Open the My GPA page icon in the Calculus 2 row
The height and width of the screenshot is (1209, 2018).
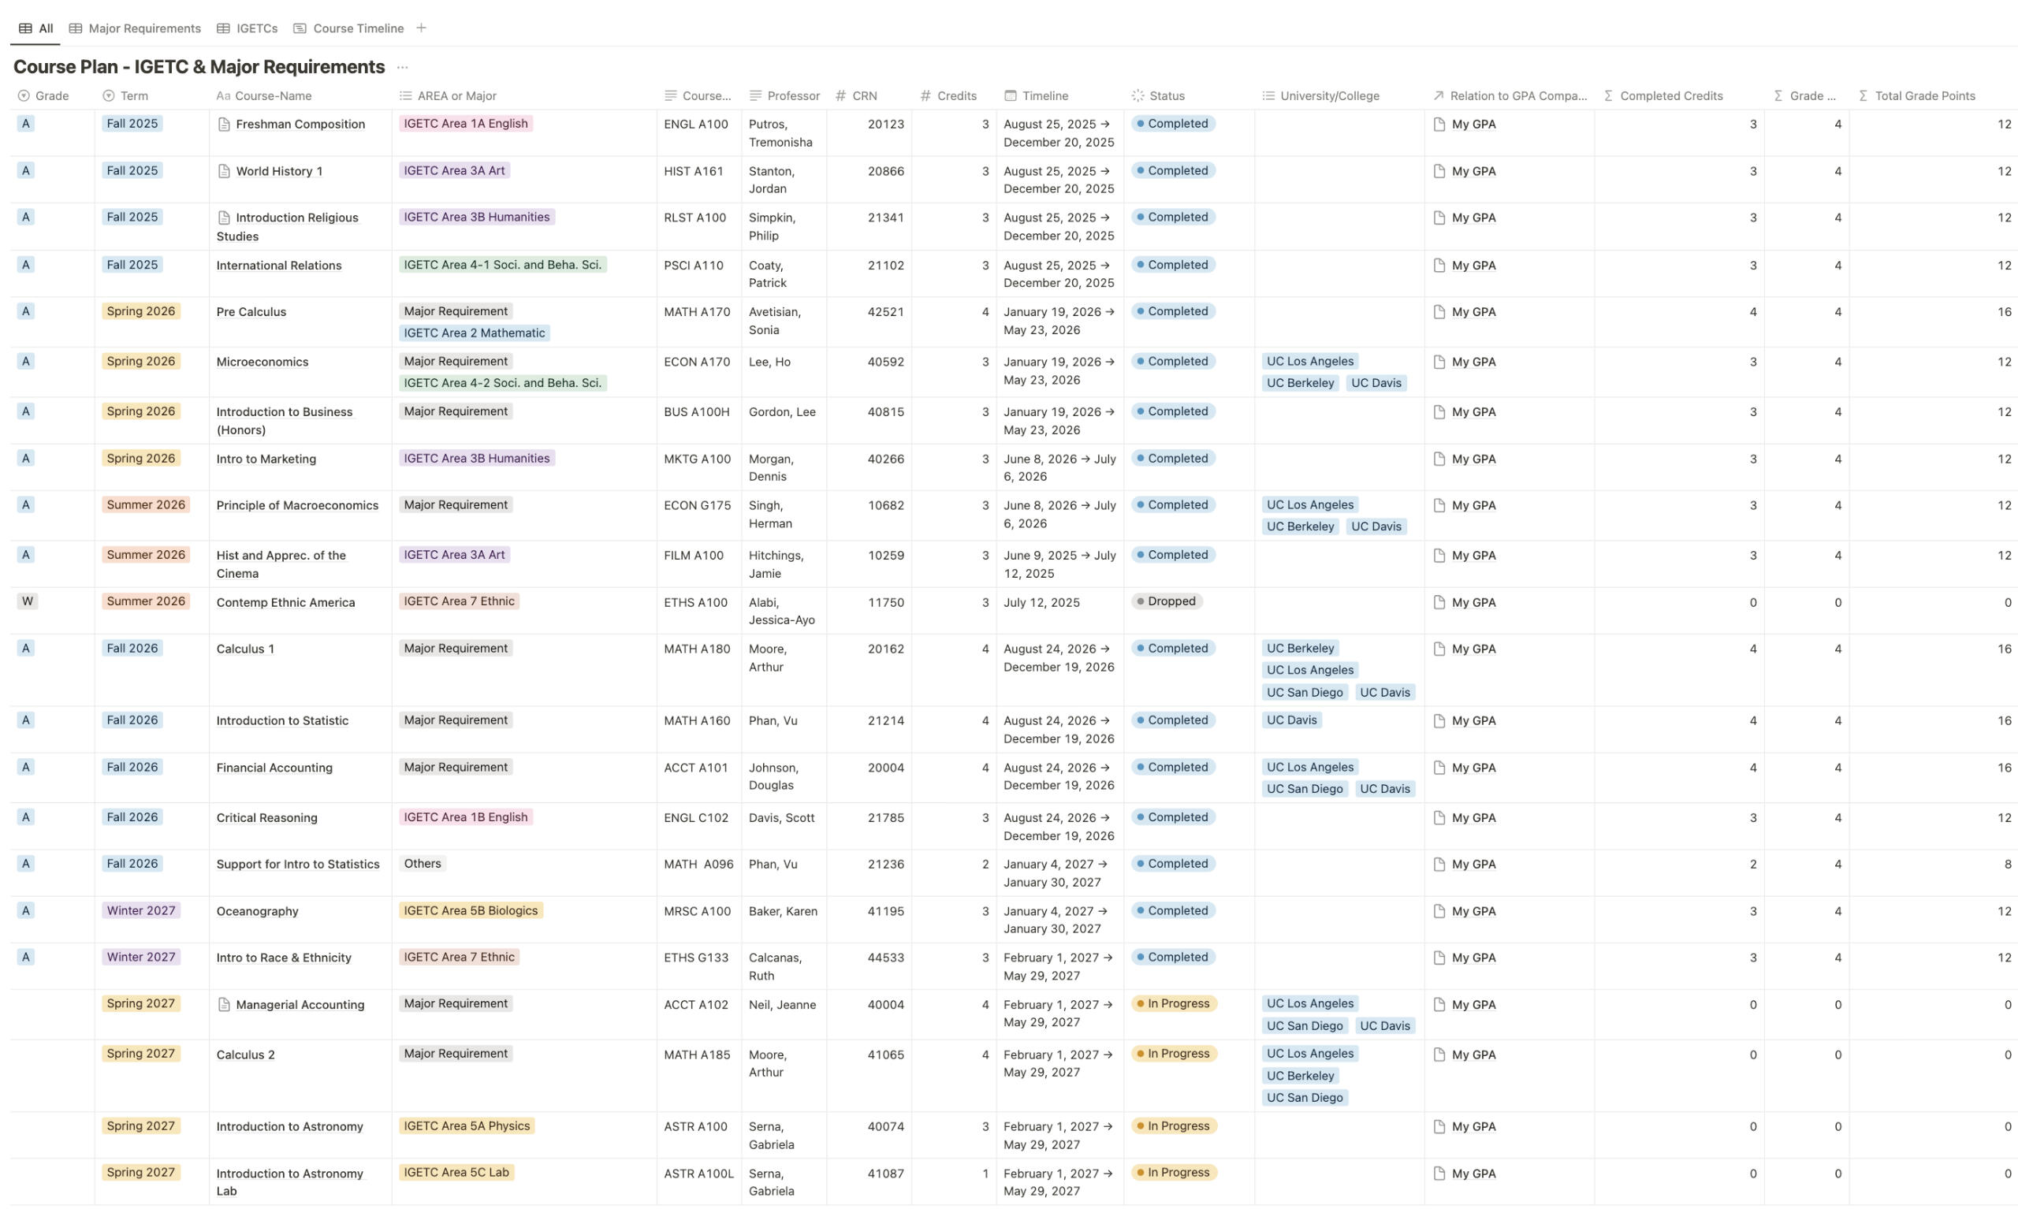tap(1439, 1055)
